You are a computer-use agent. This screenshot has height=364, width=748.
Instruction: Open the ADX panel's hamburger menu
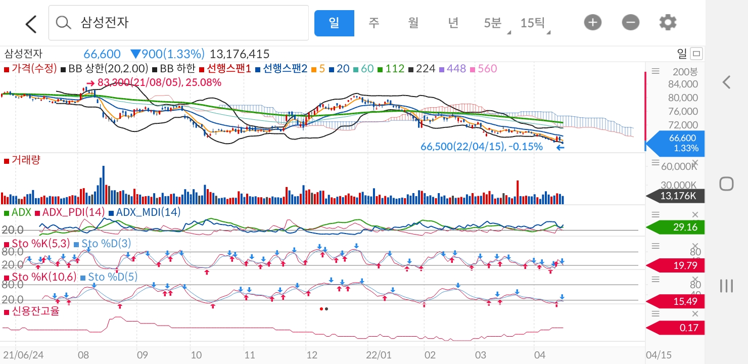(x=656, y=214)
